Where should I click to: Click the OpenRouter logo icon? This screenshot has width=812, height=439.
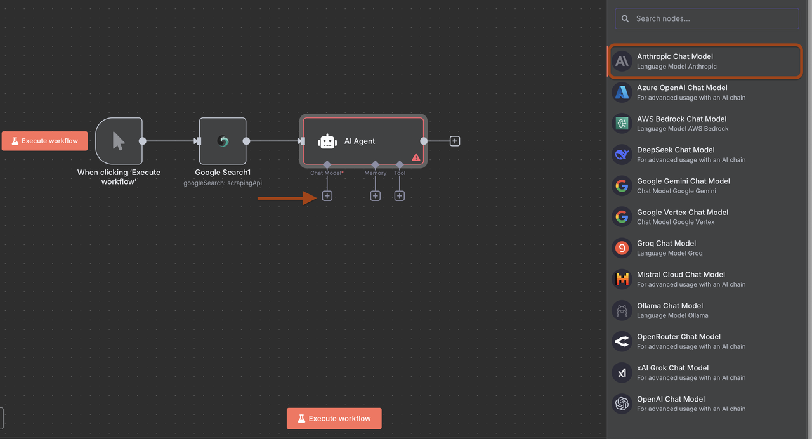[x=622, y=341]
